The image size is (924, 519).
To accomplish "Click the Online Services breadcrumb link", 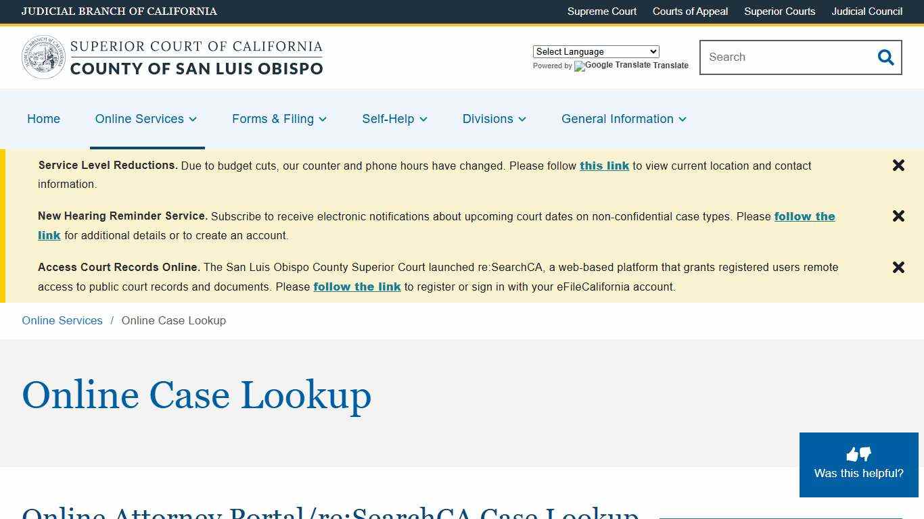I will click(x=62, y=320).
